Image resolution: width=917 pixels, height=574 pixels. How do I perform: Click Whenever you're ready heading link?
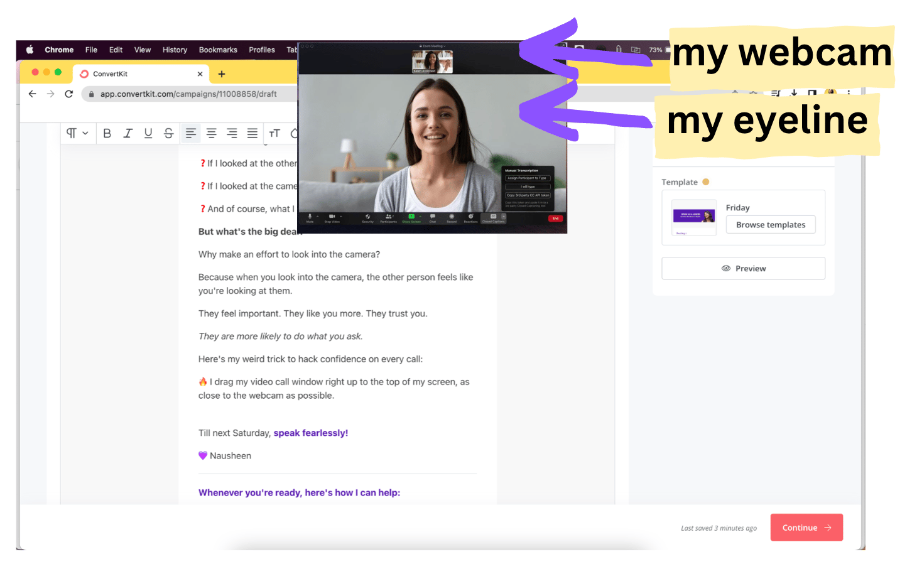coord(299,492)
